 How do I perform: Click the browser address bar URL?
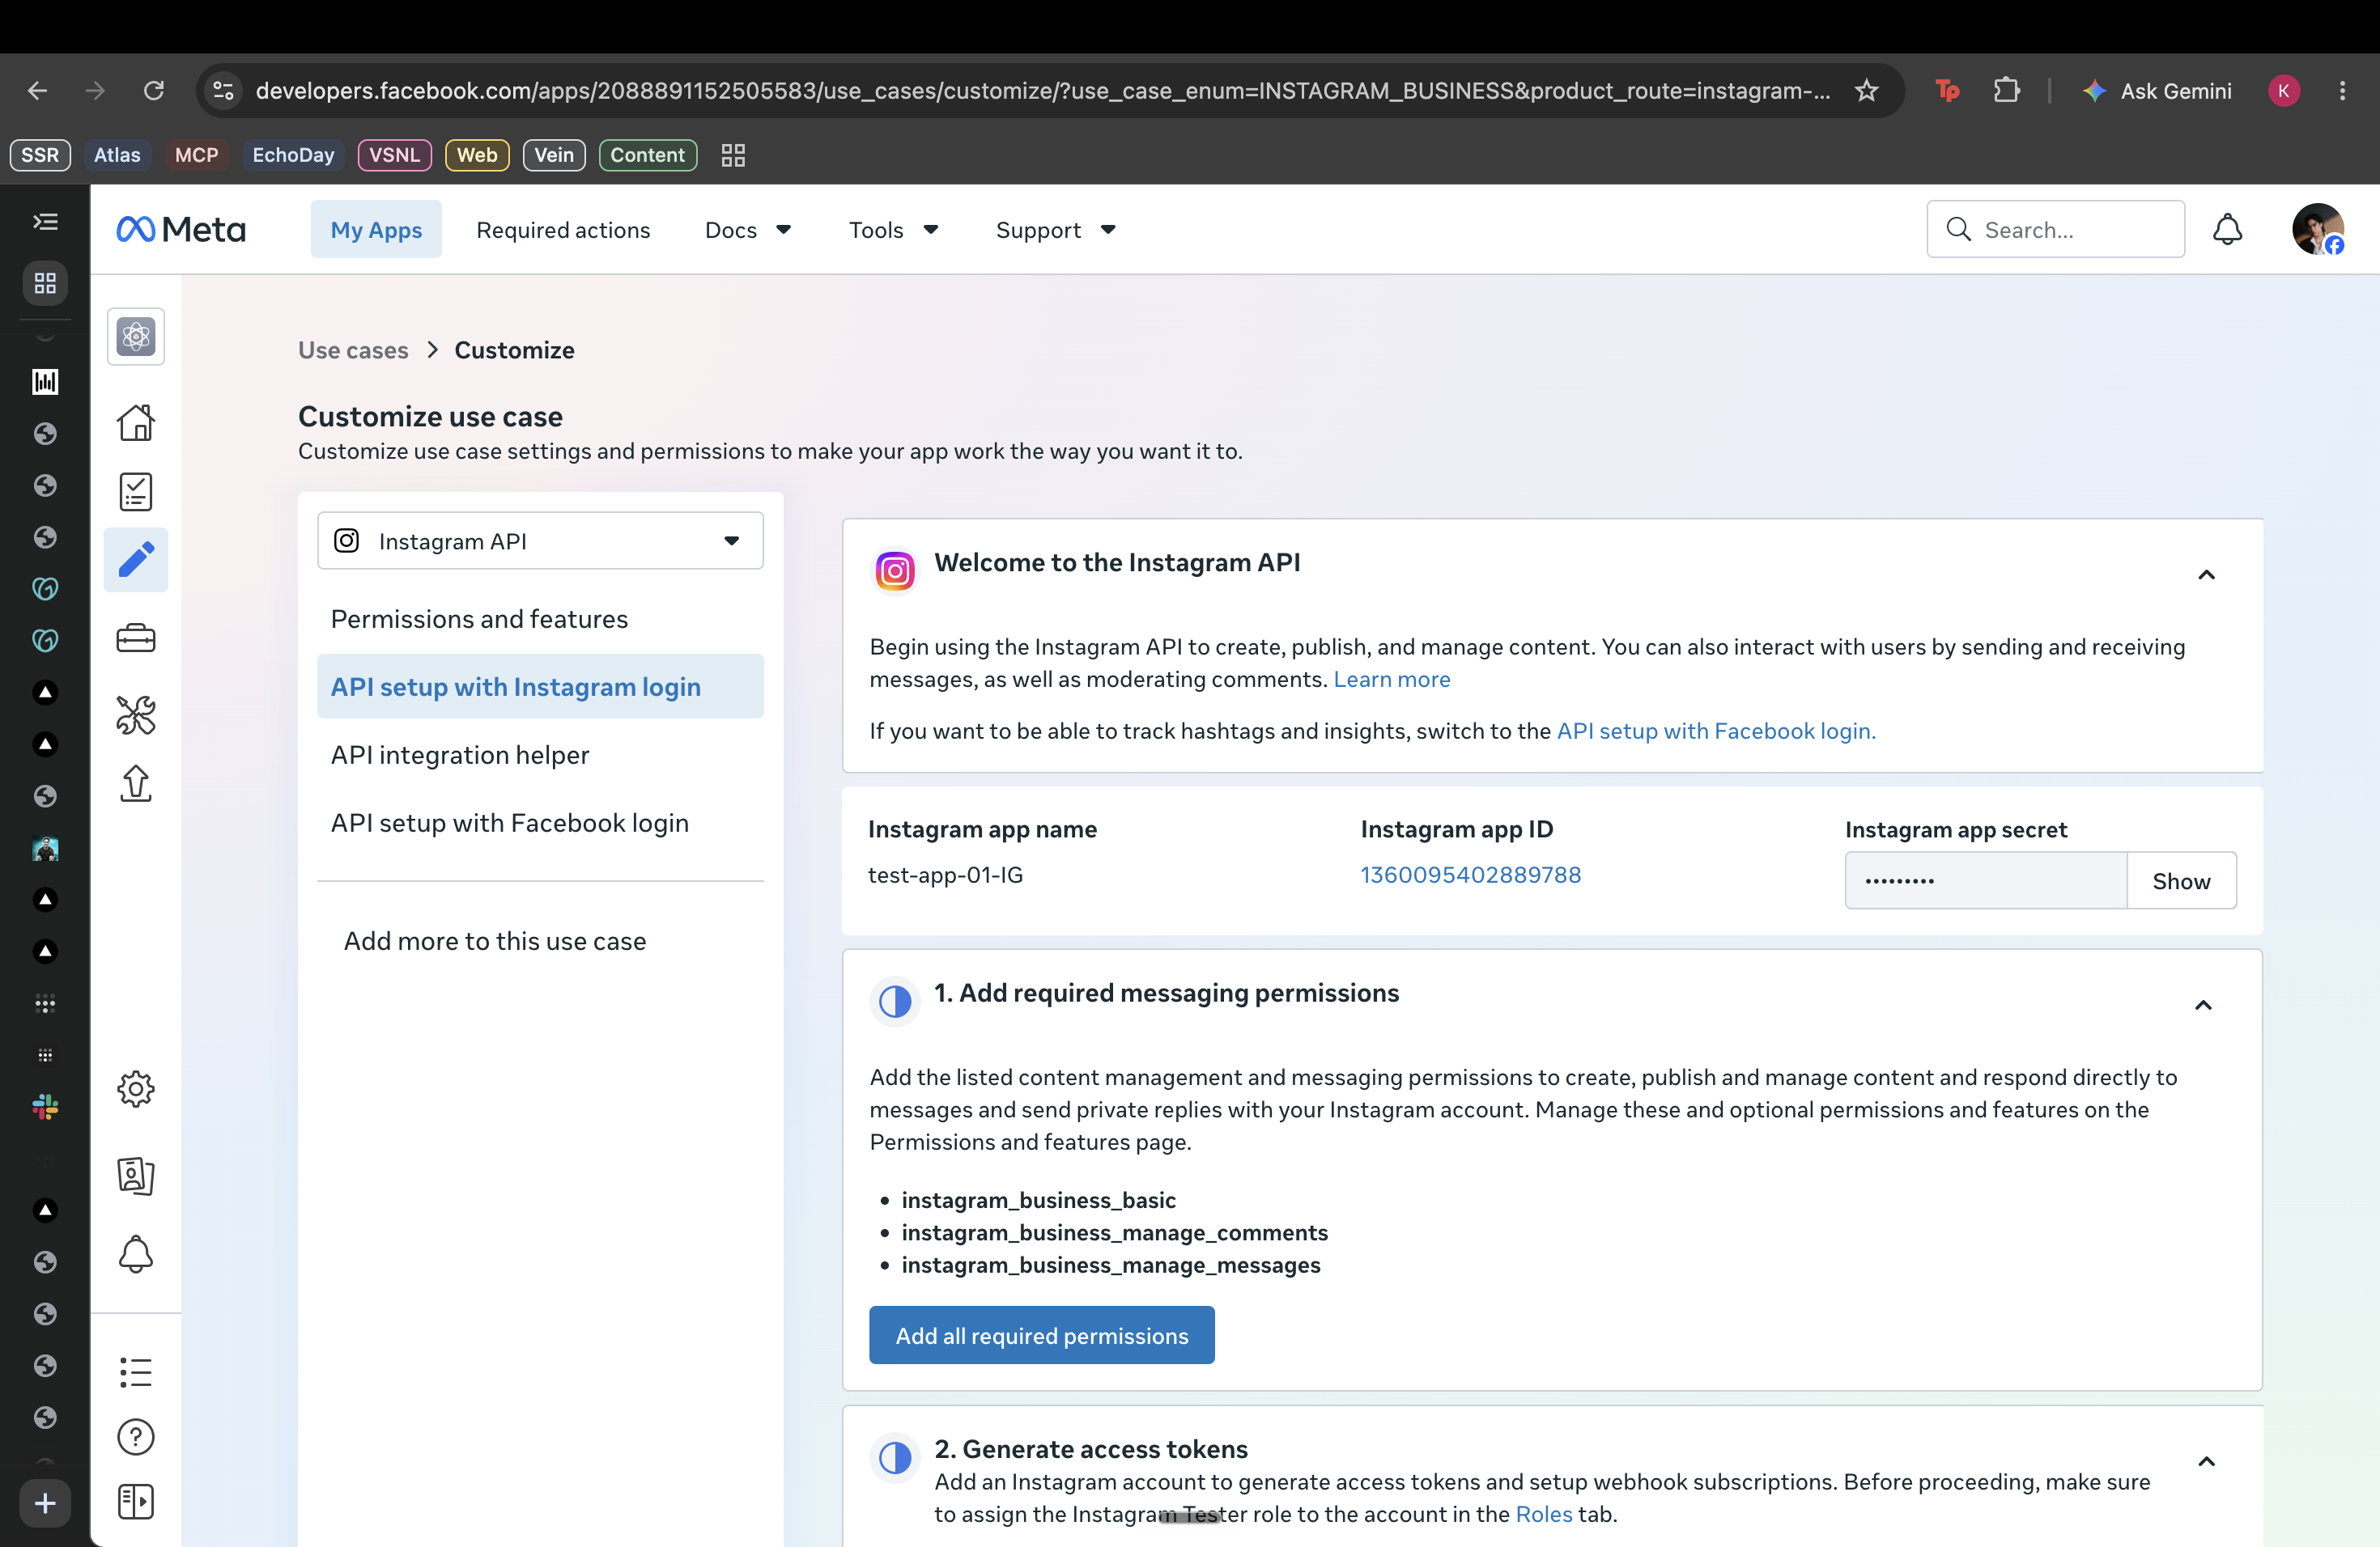coord(1042,91)
